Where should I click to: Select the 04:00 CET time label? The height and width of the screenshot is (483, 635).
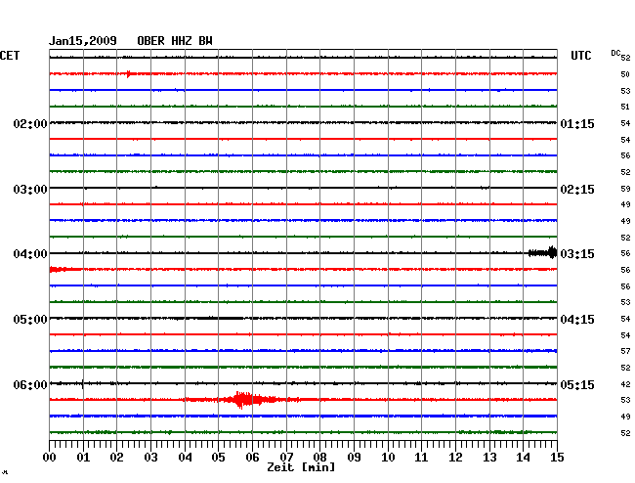tap(30, 254)
